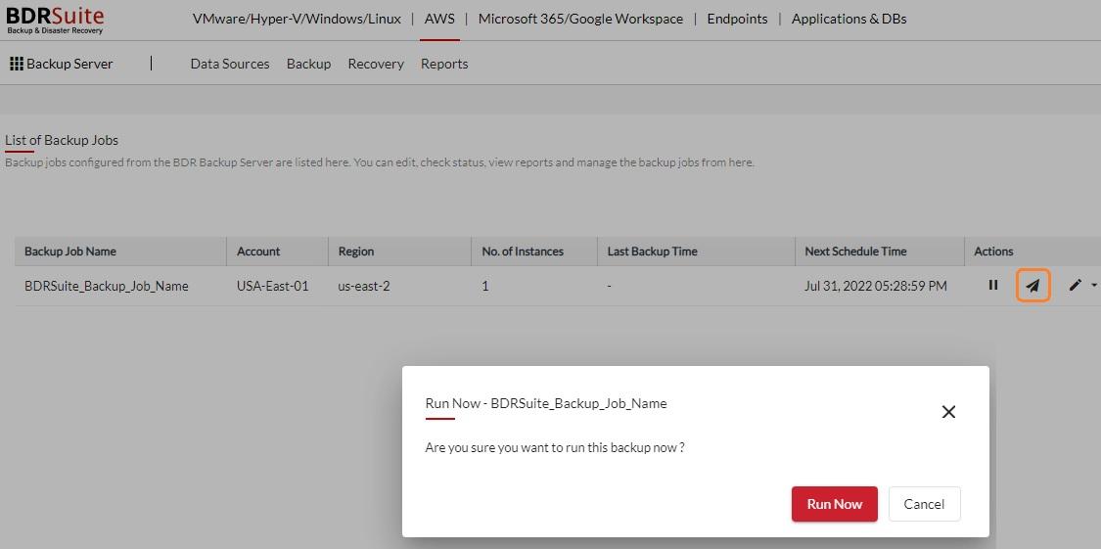Open Microsoft 365/Google Workspace tab
Screen dimensions: 1101x549
click(580, 19)
